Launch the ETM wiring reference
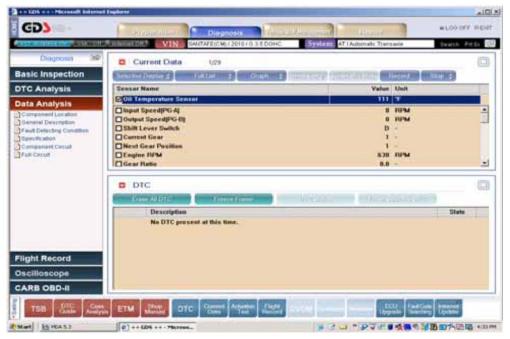The height and width of the screenshot is (339, 510). pyautogui.click(x=126, y=309)
